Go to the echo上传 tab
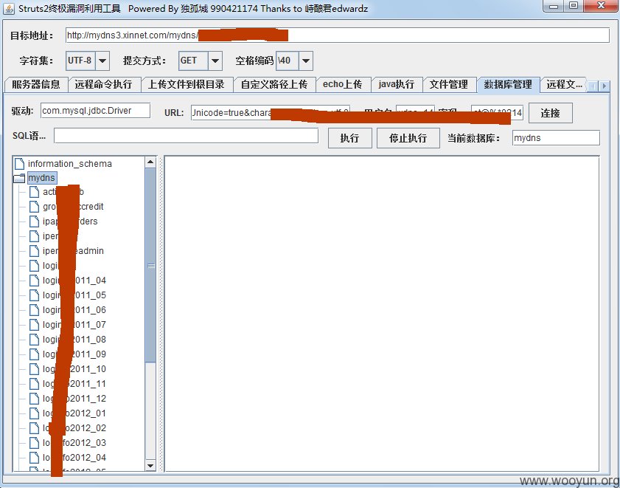620x488 pixels. [342, 84]
